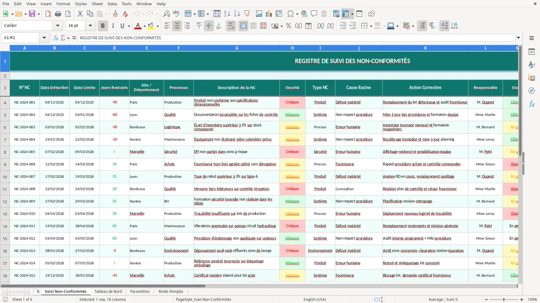Click the formula input line
The image size is (540, 303).
click(x=297, y=38)
